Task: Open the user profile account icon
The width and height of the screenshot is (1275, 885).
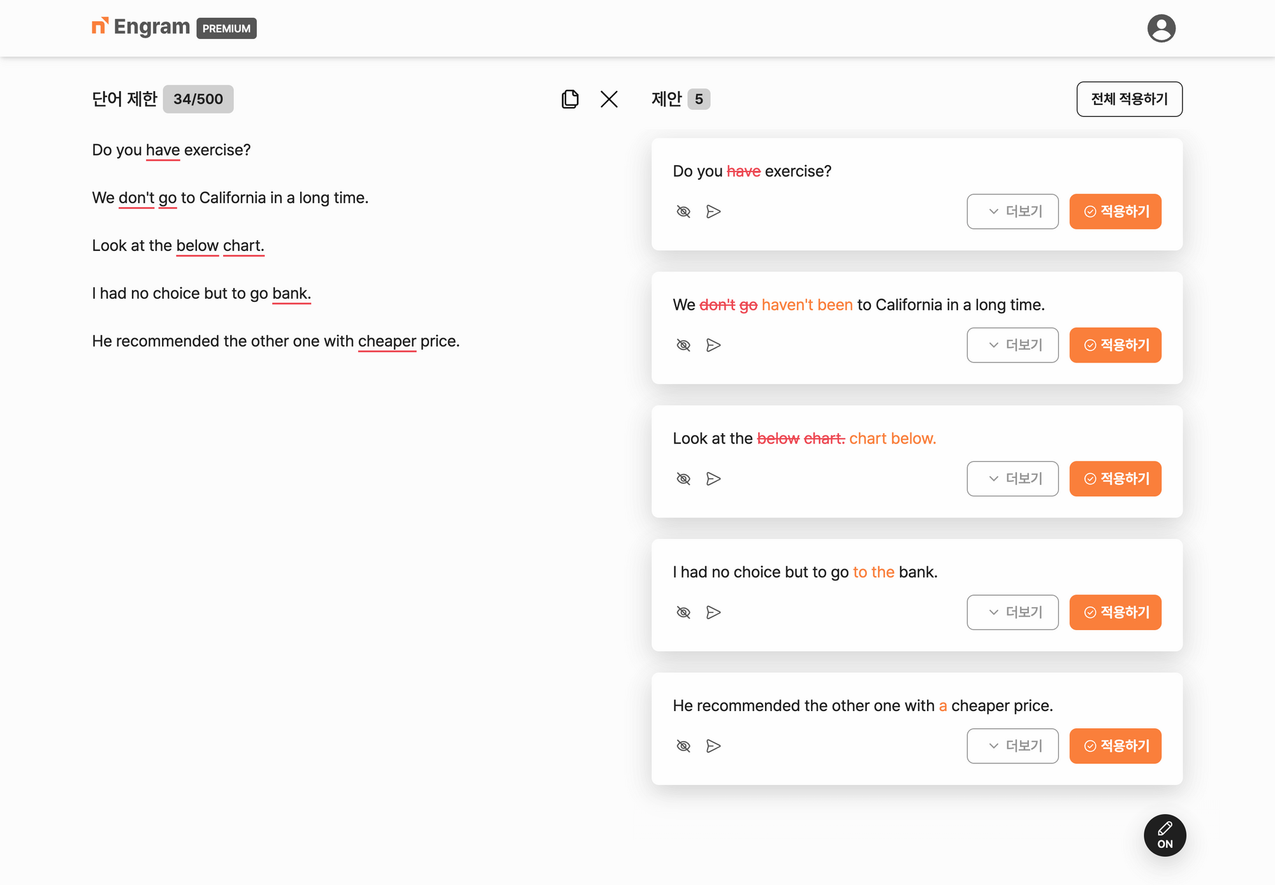Action: point(1161,28)
